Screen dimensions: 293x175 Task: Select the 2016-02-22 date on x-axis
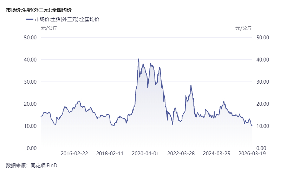coord(74,154)
